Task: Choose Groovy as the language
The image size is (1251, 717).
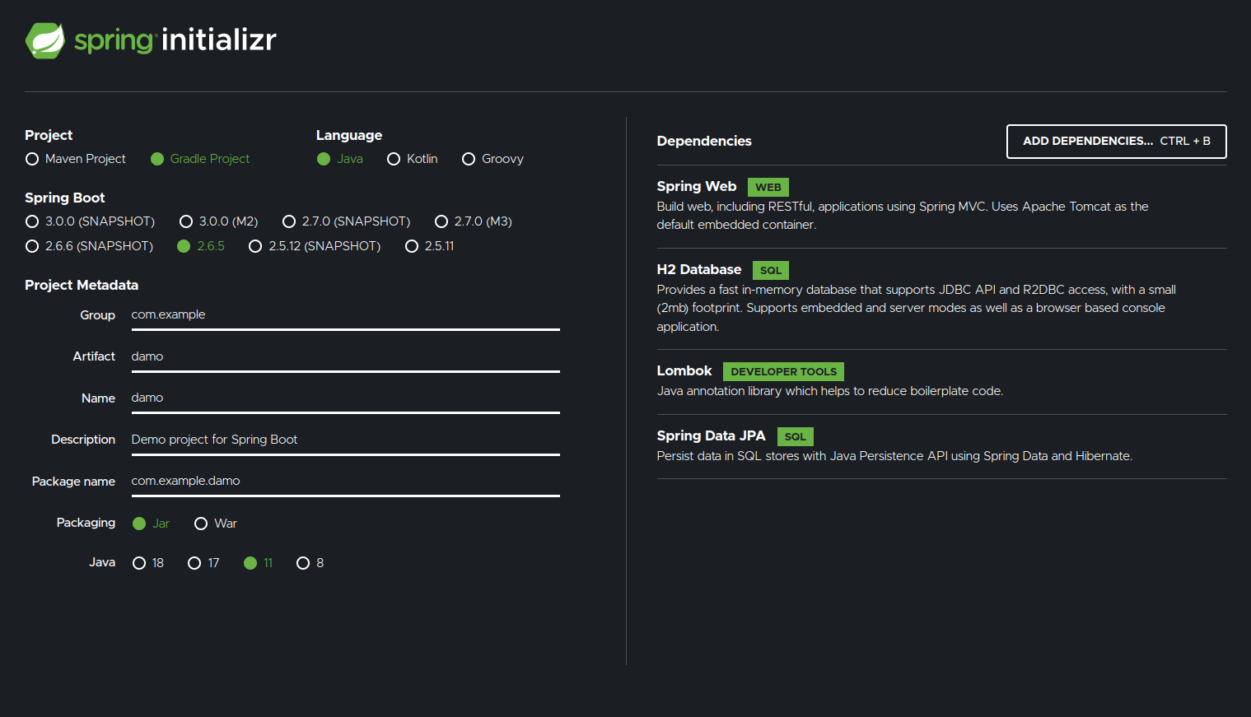Action: click(493, 159)
